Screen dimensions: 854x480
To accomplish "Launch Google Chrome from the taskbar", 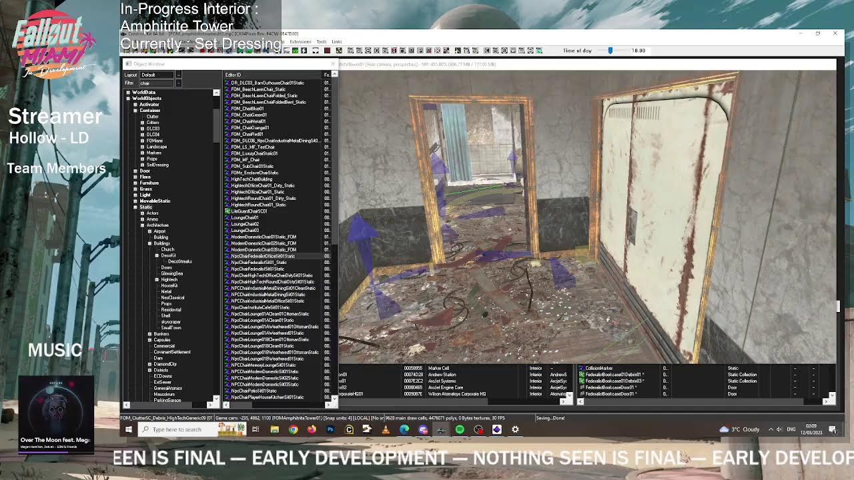I will (293, 429).
